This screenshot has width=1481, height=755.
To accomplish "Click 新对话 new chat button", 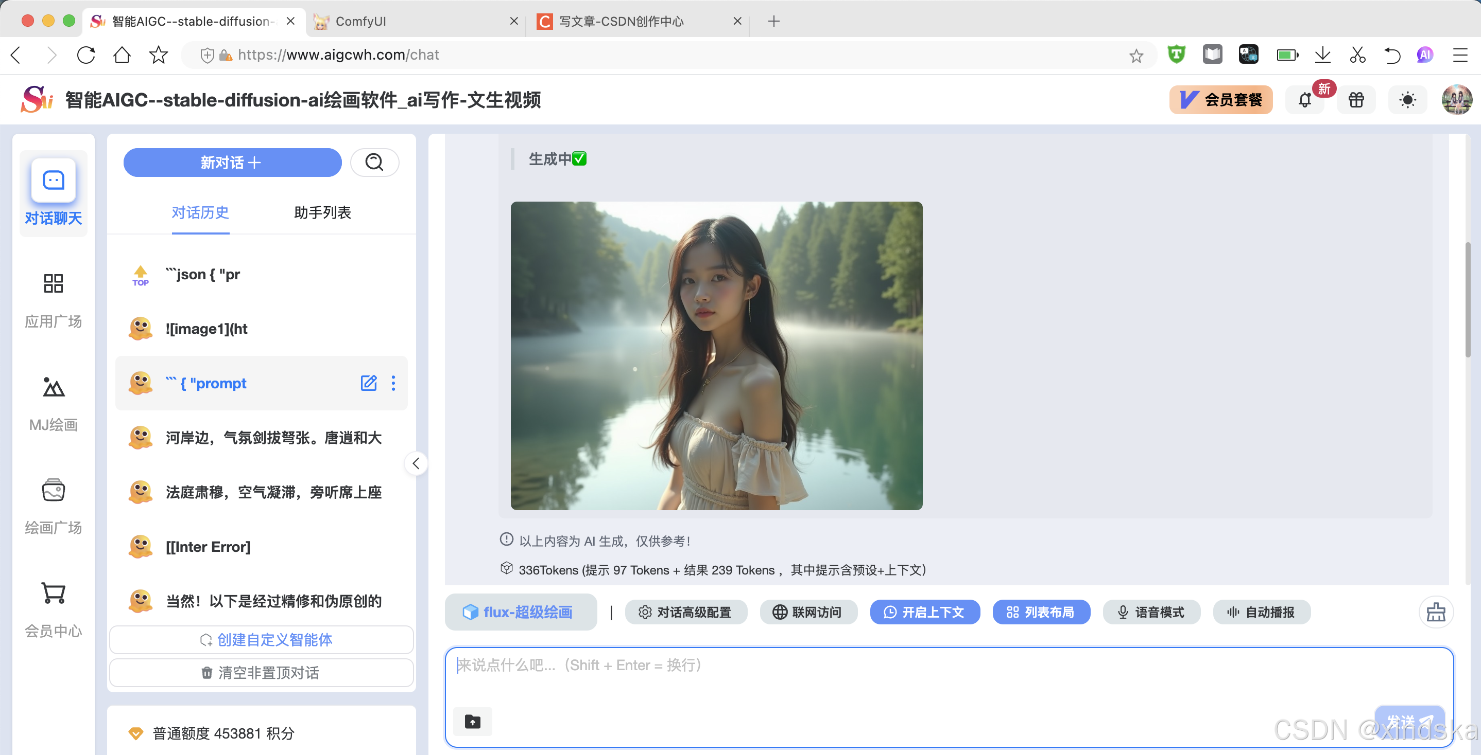I will (232, 163).
